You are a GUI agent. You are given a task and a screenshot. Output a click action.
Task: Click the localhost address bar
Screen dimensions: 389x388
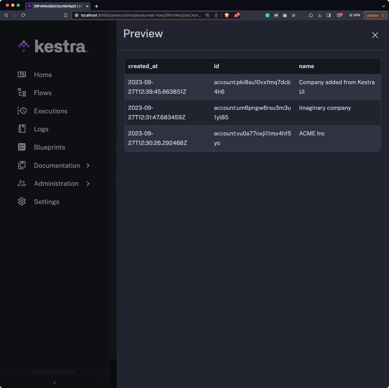tap(140, 15)
